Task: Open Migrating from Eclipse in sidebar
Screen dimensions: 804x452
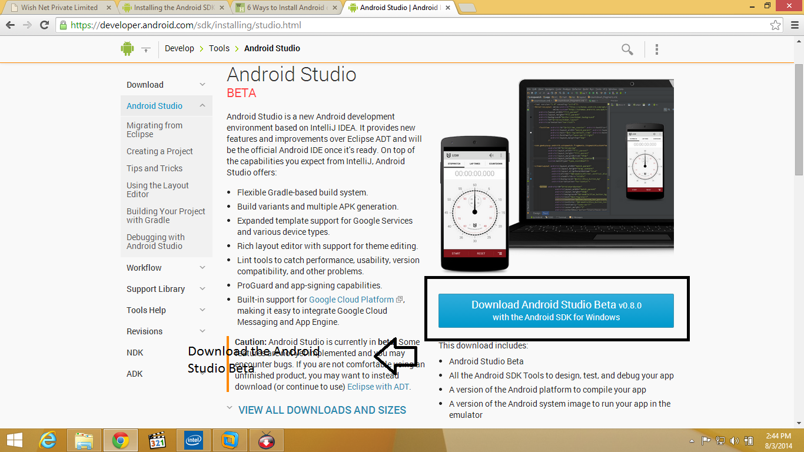Action: pos(154,129)
